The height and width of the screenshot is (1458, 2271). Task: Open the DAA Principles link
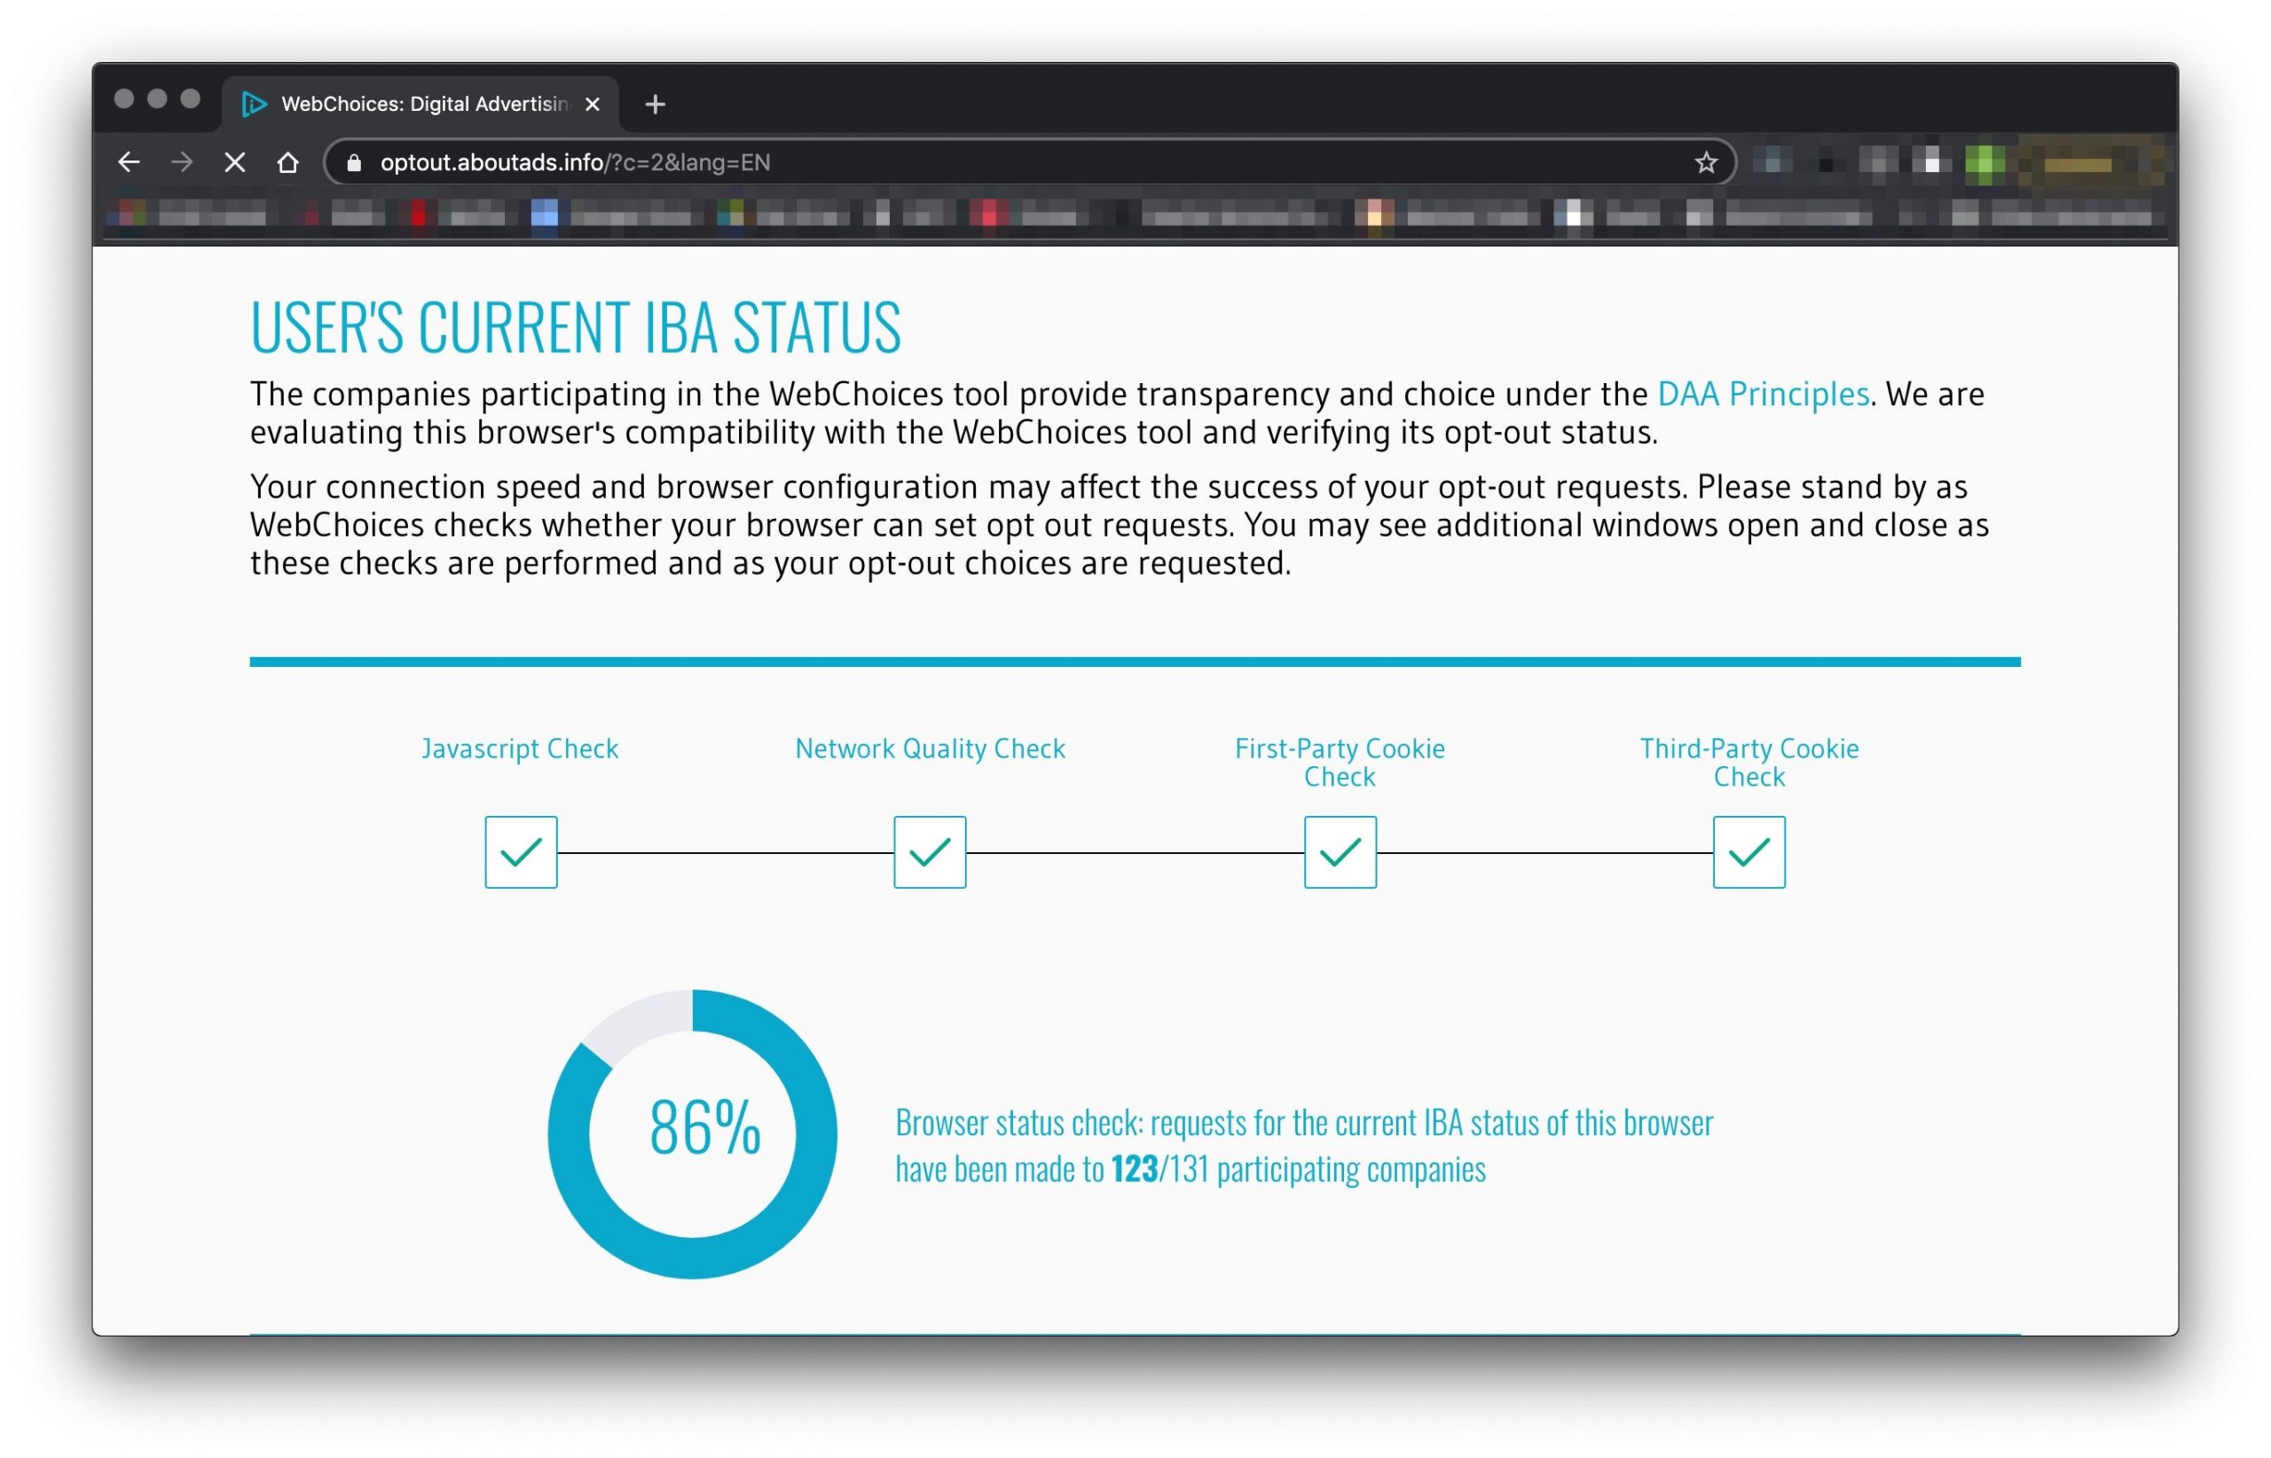point(1763,394)
